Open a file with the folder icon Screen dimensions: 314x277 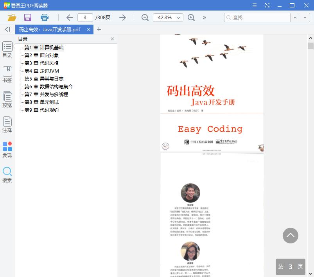(x=12, y=18)
